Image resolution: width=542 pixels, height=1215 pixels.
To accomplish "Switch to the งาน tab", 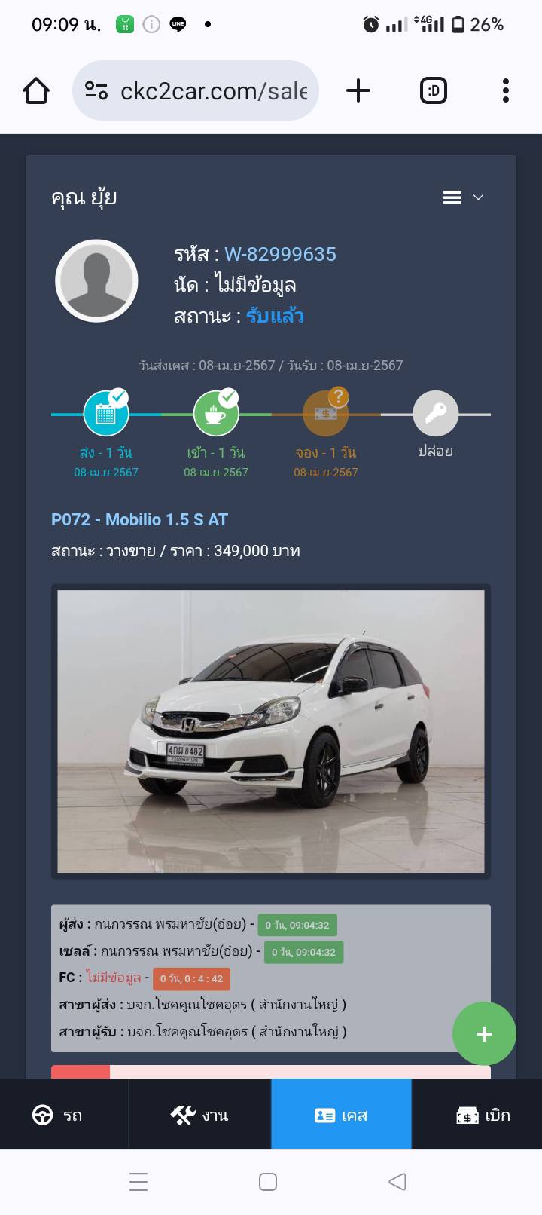I will click(x=199, y=1114).
